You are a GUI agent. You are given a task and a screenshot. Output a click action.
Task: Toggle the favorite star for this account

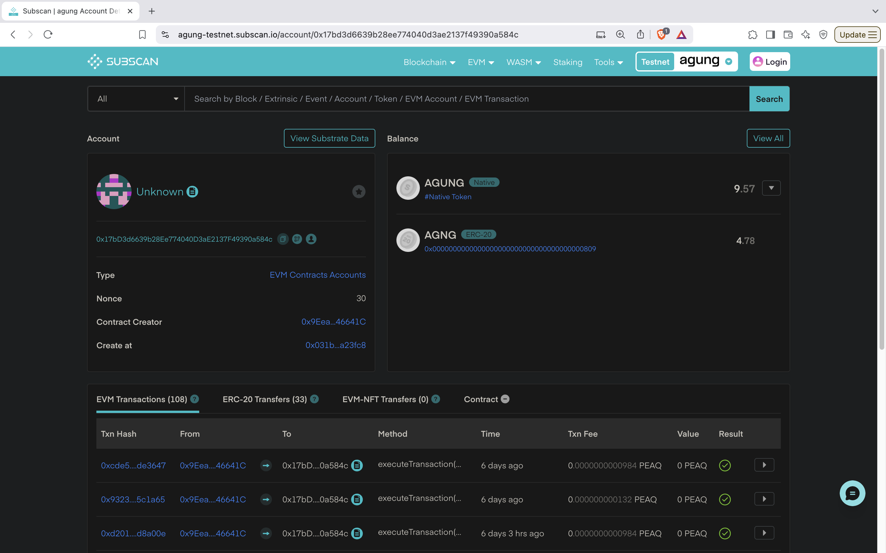pos(359,192)
